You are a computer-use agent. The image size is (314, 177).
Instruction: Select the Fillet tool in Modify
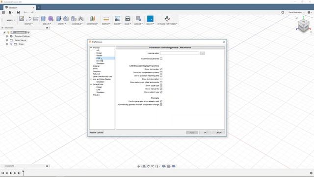(x=66, y=19)
